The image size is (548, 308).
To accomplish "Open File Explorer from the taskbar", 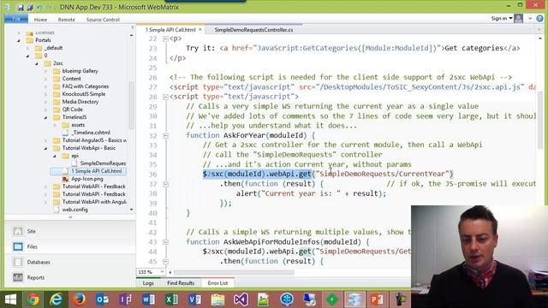I will point(217,299).
